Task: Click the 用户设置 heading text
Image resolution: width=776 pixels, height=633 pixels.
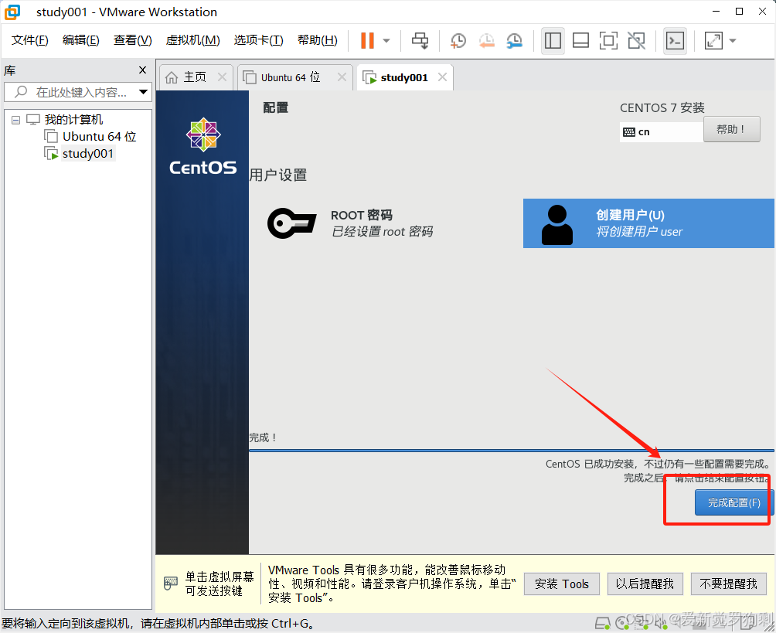Action: point(278,175)
